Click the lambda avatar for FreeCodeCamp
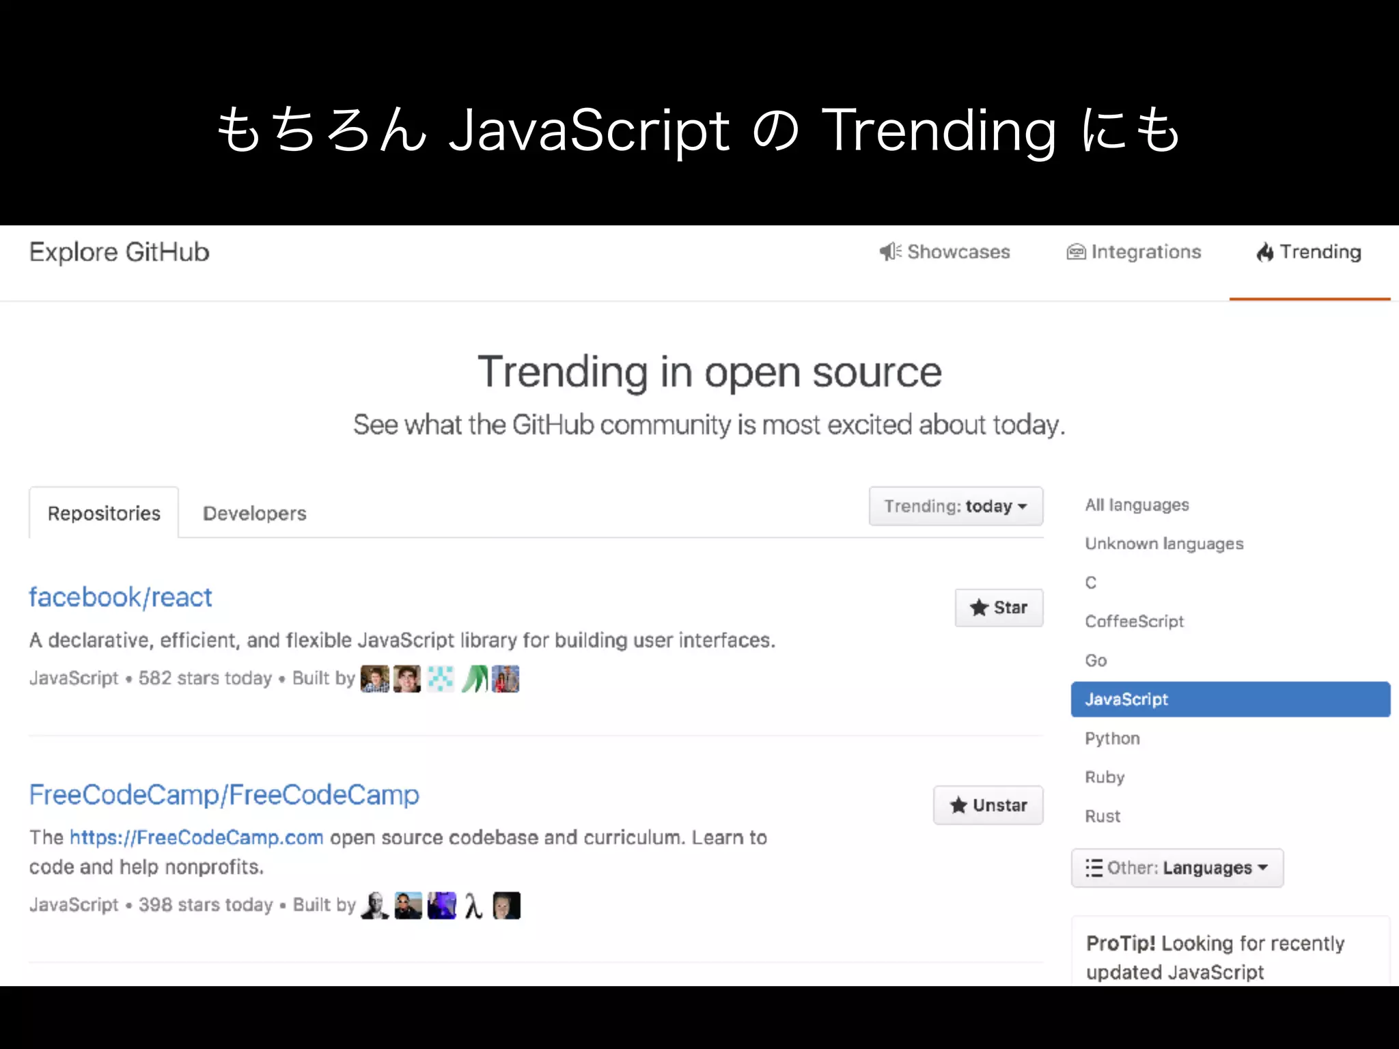The height and width of the screenshot is (1049, 1399). (x=473, y=906)
